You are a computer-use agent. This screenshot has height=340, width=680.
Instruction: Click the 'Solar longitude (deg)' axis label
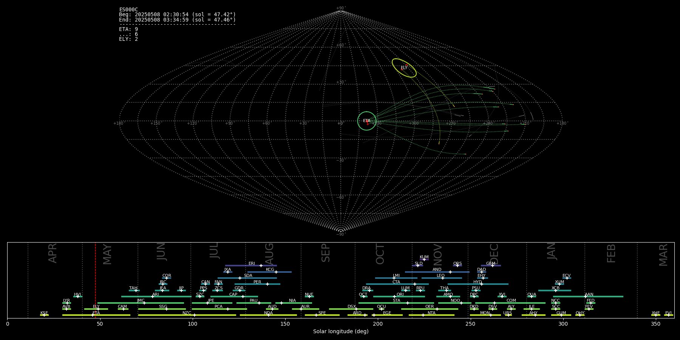[x=341, y=331]
